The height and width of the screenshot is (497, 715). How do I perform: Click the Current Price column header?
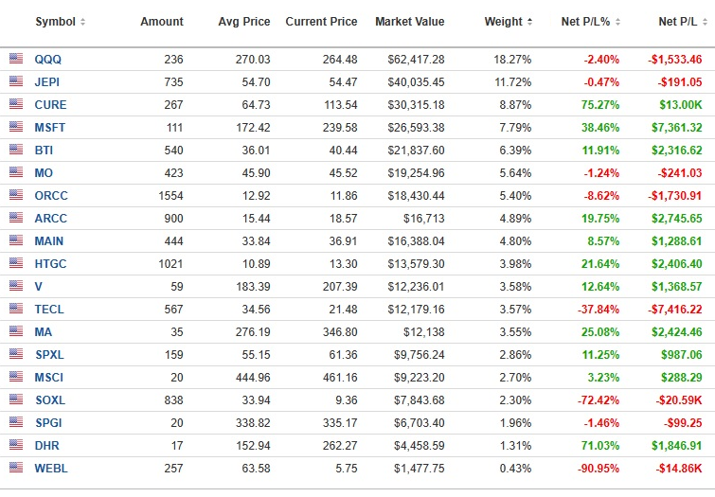click(x=321, y=22)
